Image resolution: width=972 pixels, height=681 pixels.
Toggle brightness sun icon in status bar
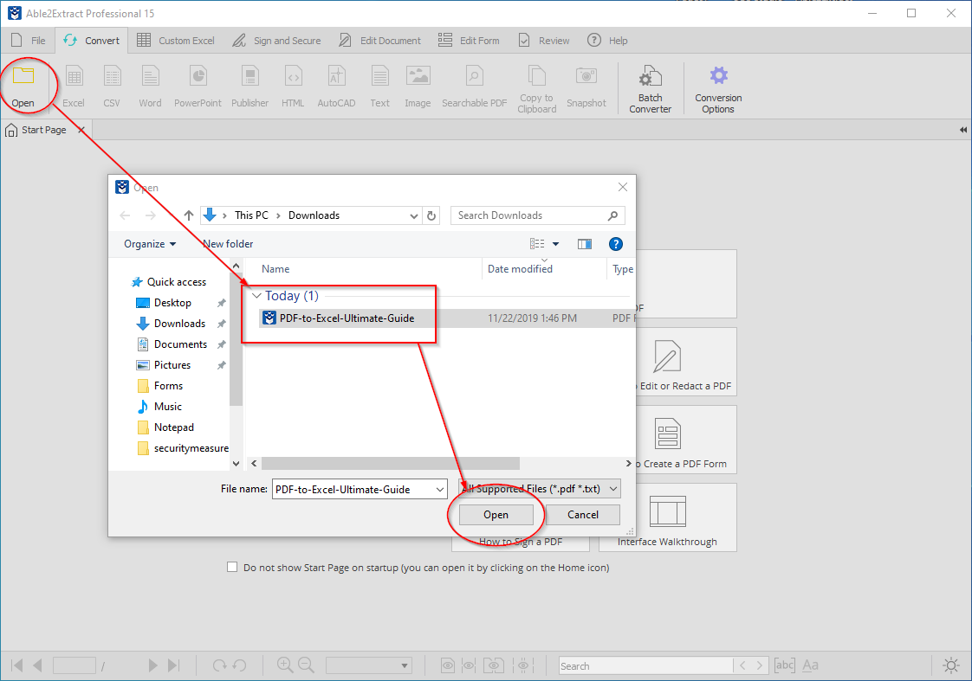point(951,665)
